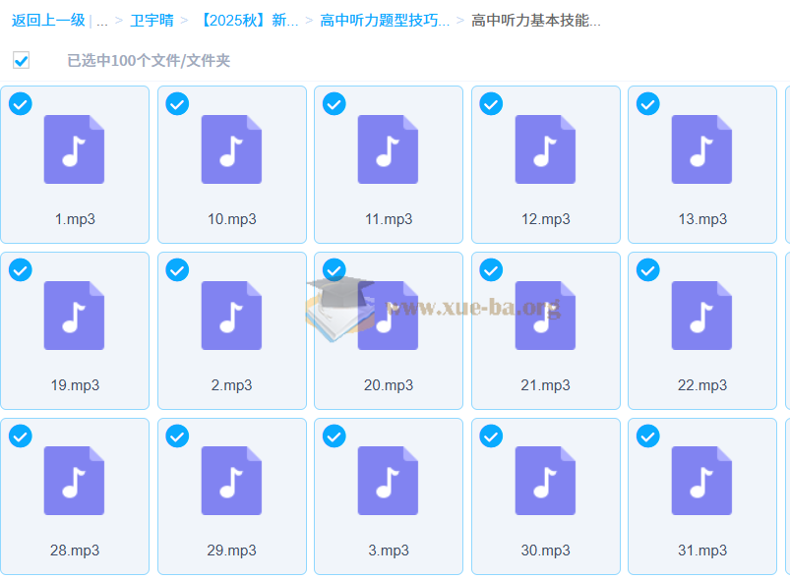Click the music icon of 1.mp3
The height and width of the screenshot is (580, 790).
coord(74,149)
